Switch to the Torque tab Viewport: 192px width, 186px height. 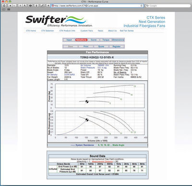click(106, 40)
